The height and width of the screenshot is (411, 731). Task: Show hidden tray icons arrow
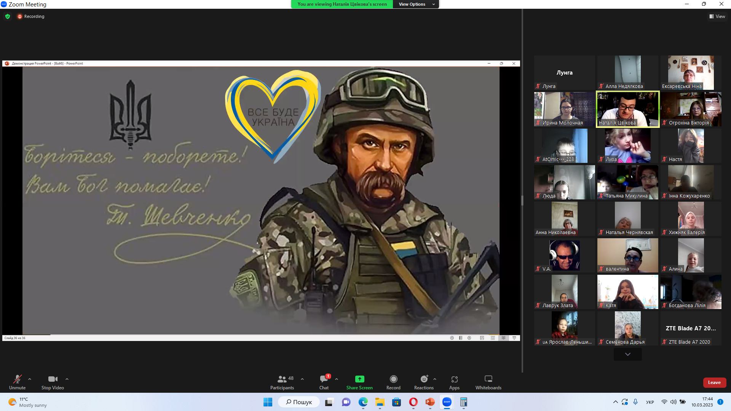[615, 402]
